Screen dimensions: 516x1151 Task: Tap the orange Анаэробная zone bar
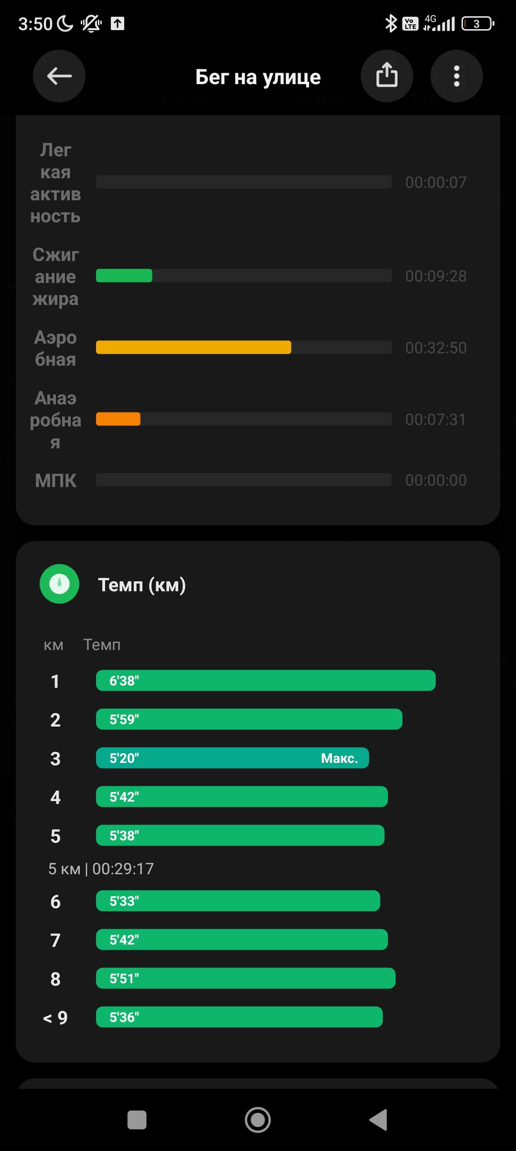(118, 419)
